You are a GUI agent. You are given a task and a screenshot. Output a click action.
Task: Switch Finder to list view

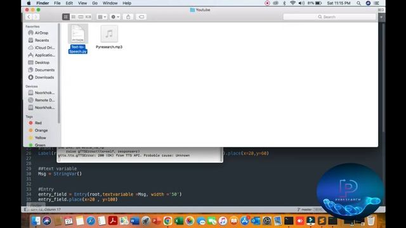tap(74, 17)
